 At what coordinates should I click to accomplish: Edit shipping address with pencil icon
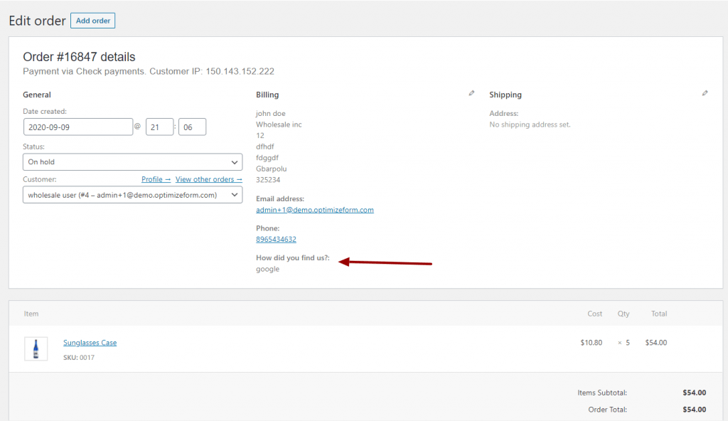tap(705, 93)
